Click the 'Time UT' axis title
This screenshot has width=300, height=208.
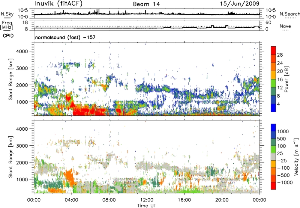pos(147,206)
